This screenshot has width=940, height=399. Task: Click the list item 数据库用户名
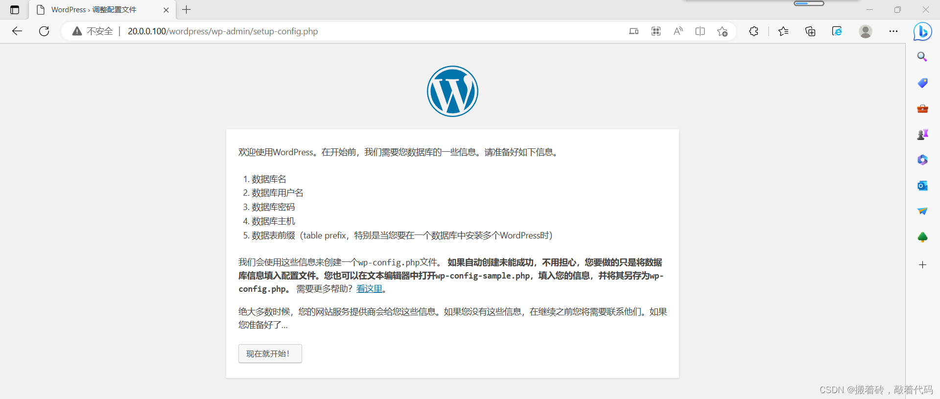click(278, 193)
